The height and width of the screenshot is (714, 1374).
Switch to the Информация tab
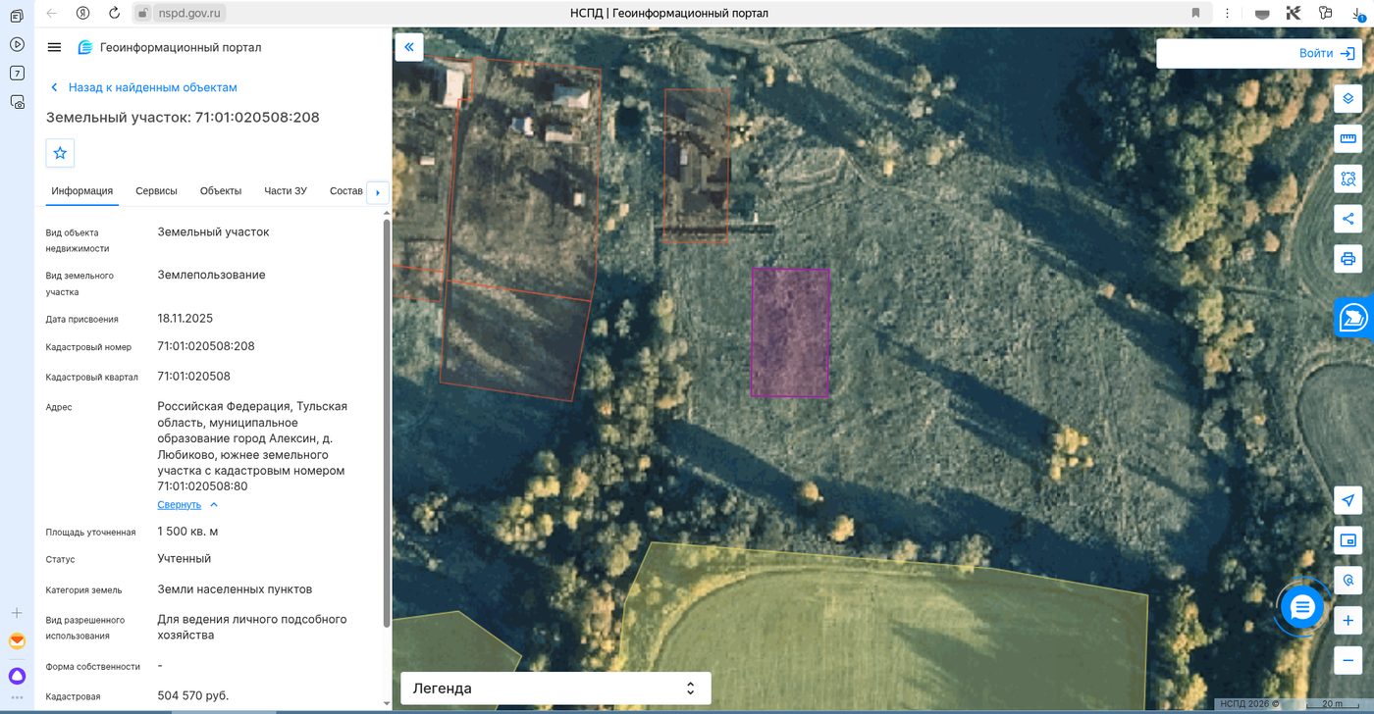pos(82,191)
